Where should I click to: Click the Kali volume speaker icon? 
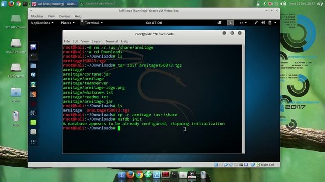click(263, 23)
